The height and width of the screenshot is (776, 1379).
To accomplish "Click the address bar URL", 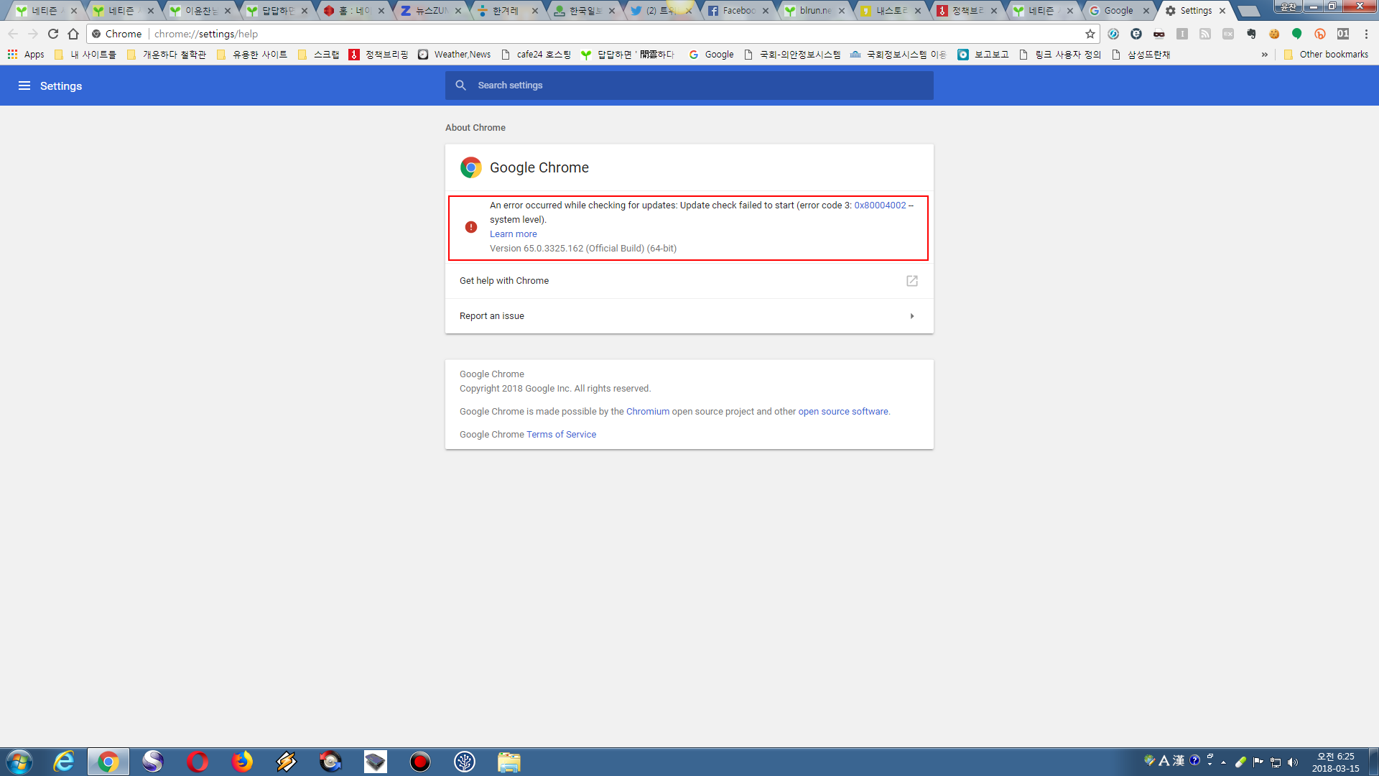I will 206,34.
